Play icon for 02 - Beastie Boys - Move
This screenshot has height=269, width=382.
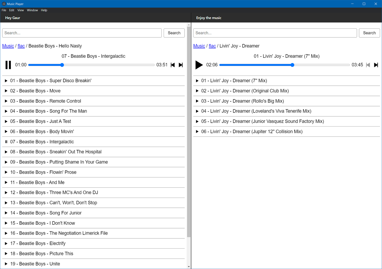click(x=6, y=91)
